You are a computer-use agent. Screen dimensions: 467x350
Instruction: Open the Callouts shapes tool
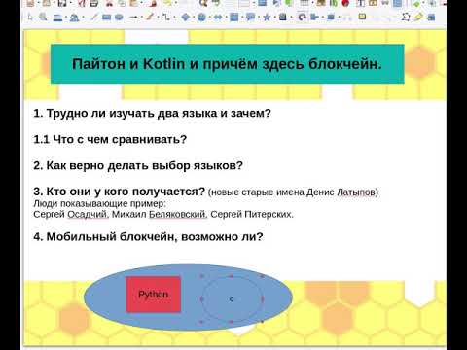coord(250,17)
